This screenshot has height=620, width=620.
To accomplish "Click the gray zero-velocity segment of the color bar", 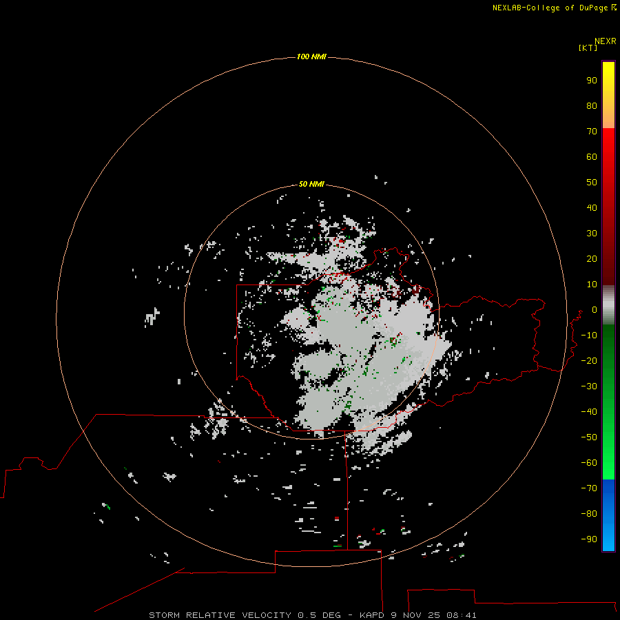I will 608,305.
